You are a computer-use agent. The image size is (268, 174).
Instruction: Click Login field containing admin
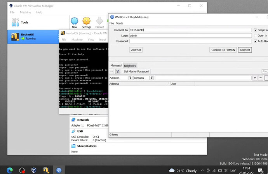(x=190, y=36)
